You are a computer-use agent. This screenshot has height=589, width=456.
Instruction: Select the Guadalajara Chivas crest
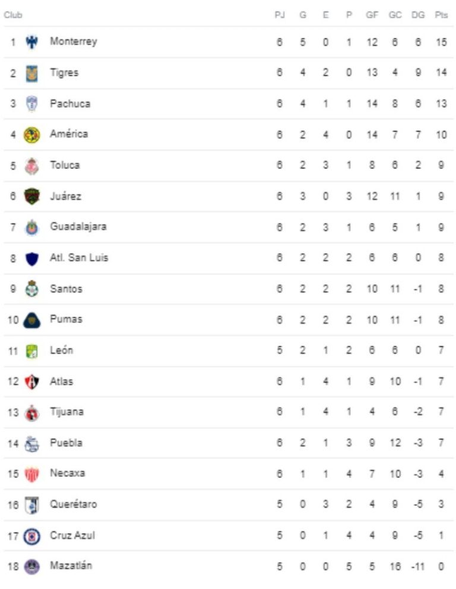click(31, 227)
